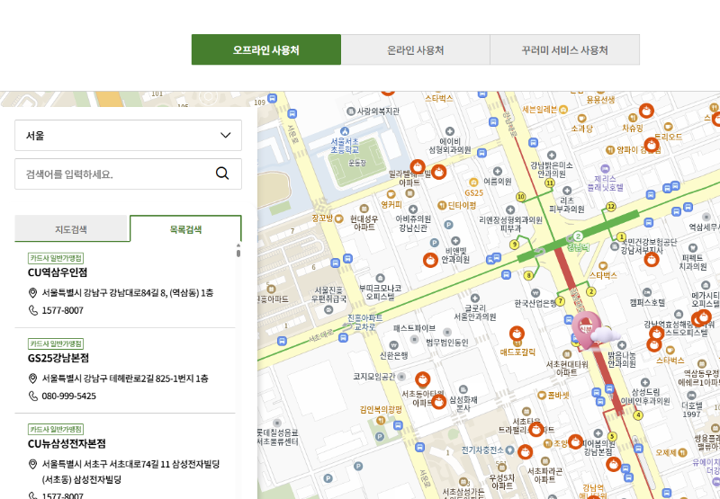Click the address pin icon for CU역삼우인점

tap(32, 292)
